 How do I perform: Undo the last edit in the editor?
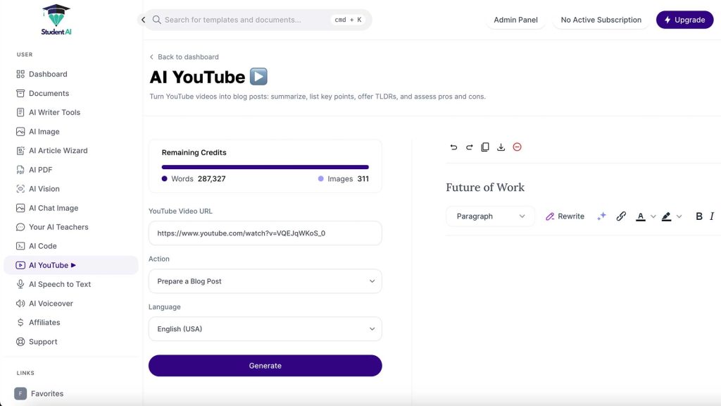[x=454, y=147]
